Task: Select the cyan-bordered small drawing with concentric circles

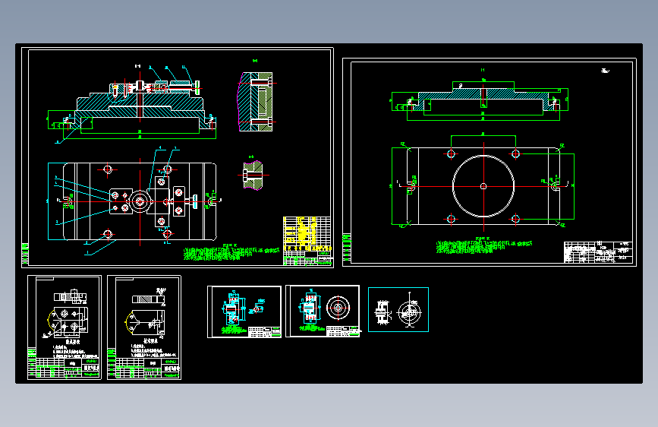Action: tap(398, 310)
